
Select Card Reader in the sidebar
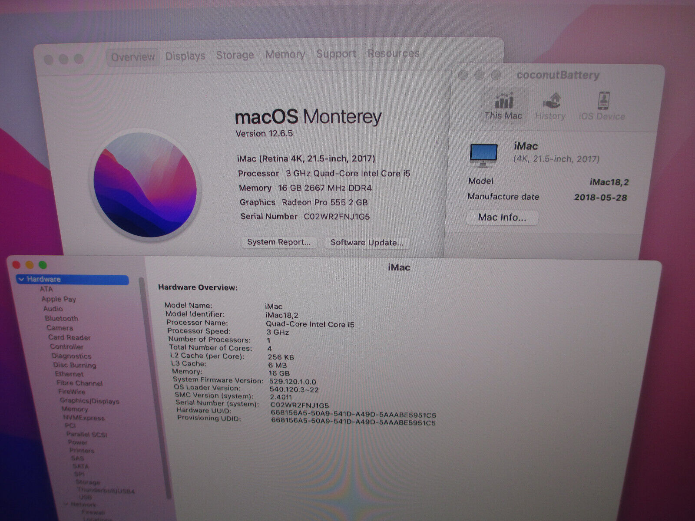coord(69,337)
